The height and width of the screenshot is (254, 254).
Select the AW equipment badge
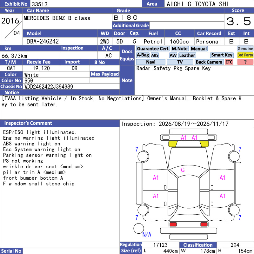173,55
